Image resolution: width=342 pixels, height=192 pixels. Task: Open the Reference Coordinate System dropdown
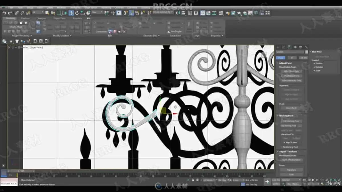point(97,13)
